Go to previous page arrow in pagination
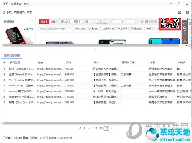 pyautogui.click(x=80, y=128)
